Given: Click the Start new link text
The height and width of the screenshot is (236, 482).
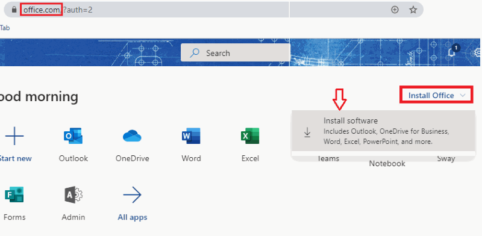Looking at the screenshot, I should click(16, 158).
